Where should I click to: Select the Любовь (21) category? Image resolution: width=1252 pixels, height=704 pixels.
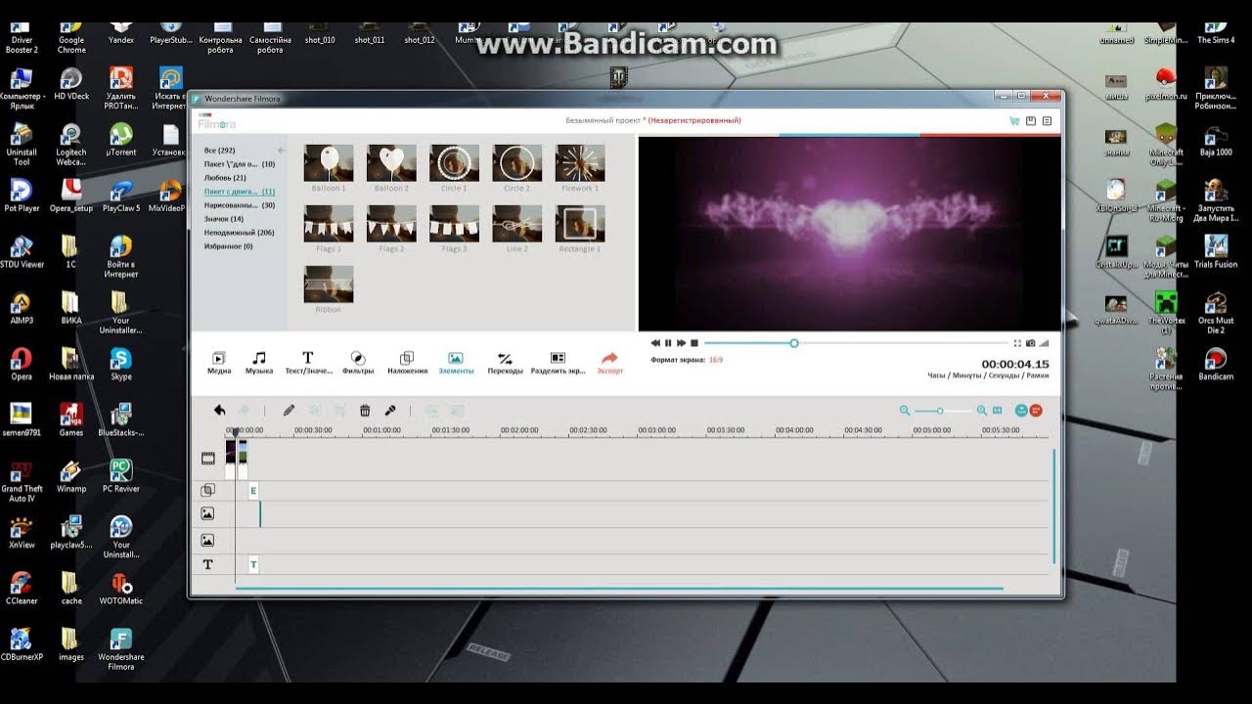tap(225, 178)
